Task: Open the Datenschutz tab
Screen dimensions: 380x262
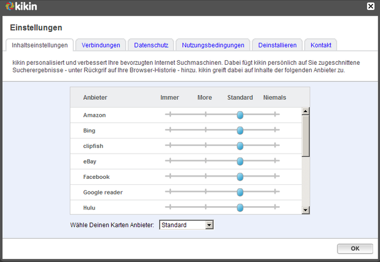Action: pos(151,45)
